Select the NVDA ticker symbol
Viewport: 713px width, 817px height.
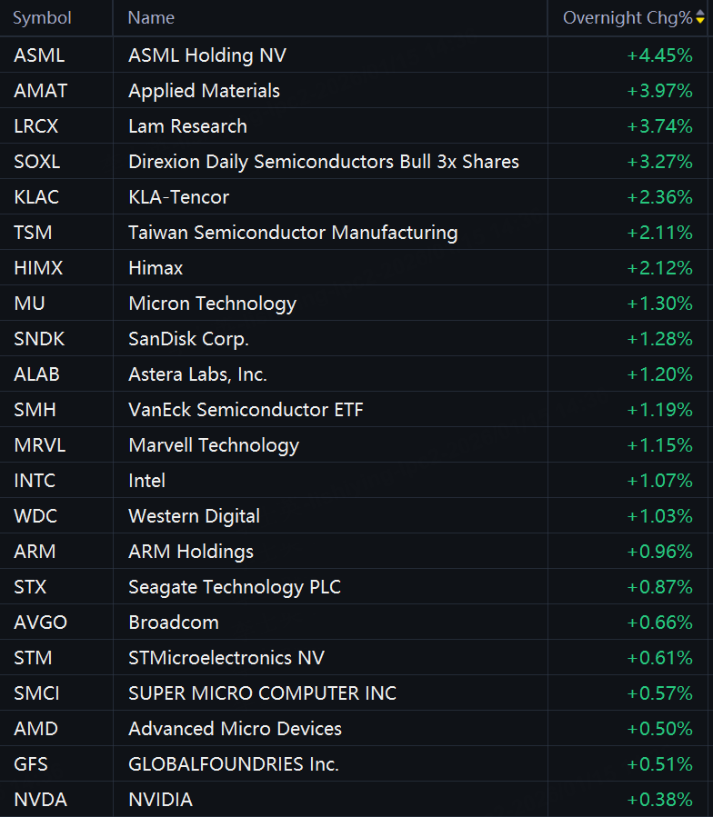coord(40,800)
